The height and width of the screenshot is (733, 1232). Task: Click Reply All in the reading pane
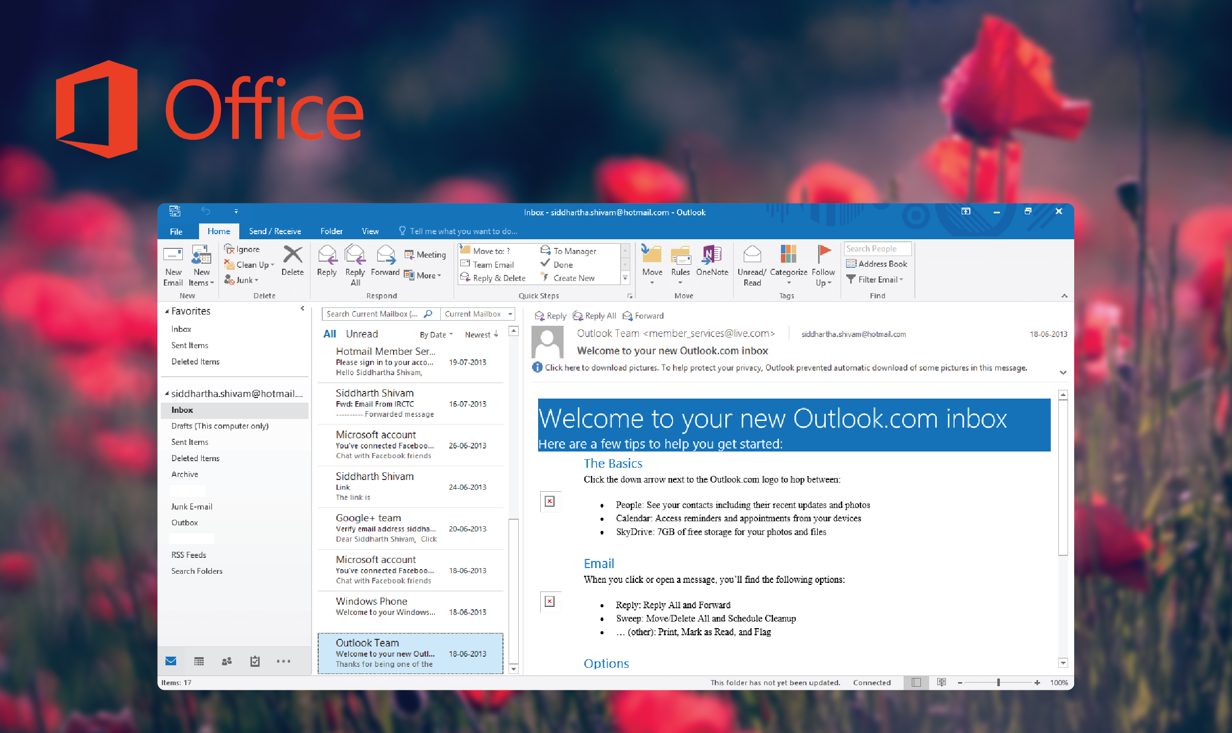click(x=594, y=316)
